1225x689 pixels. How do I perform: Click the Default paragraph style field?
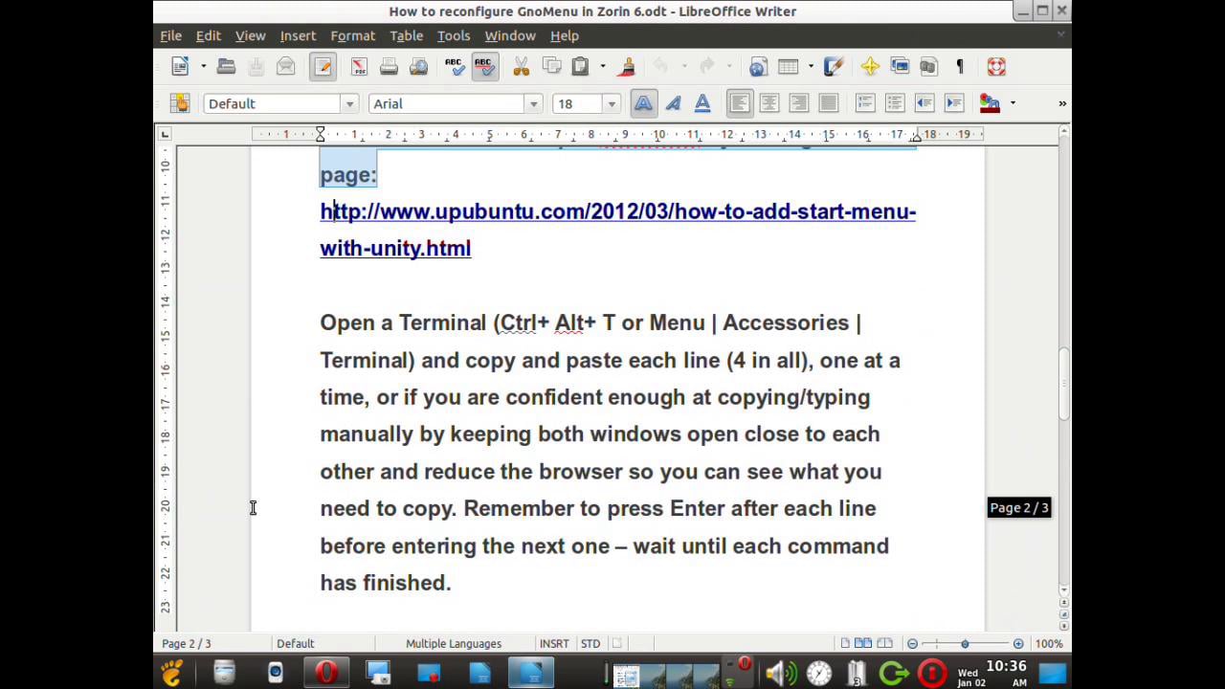(272, 103)
